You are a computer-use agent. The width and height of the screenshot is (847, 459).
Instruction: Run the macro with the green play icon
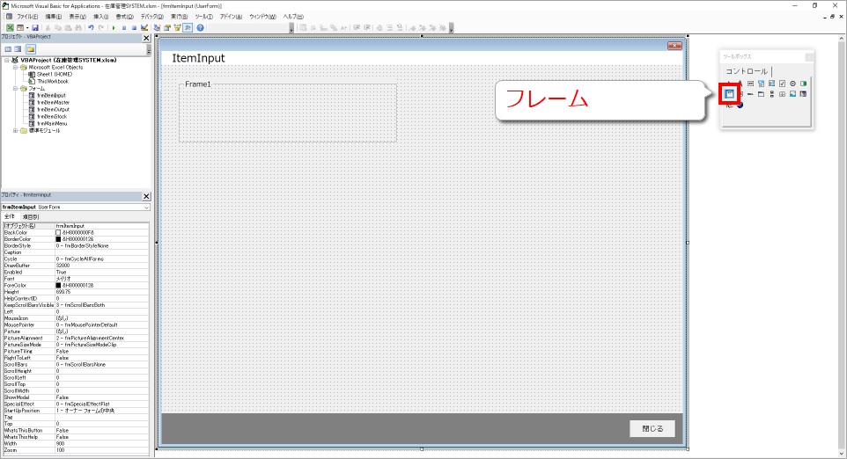(x=114, y=27)
